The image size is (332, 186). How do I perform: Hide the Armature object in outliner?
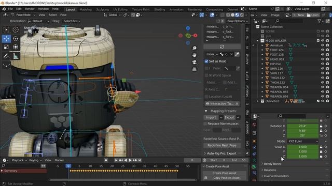pyautogui.click(x=323, y=45)
